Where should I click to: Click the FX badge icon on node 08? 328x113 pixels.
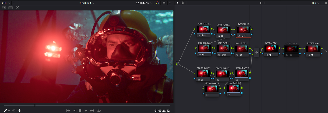coord(203,55)
